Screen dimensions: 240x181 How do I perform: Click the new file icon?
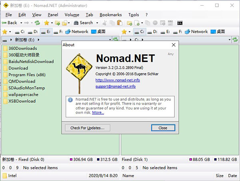click(x=137, y=23)
